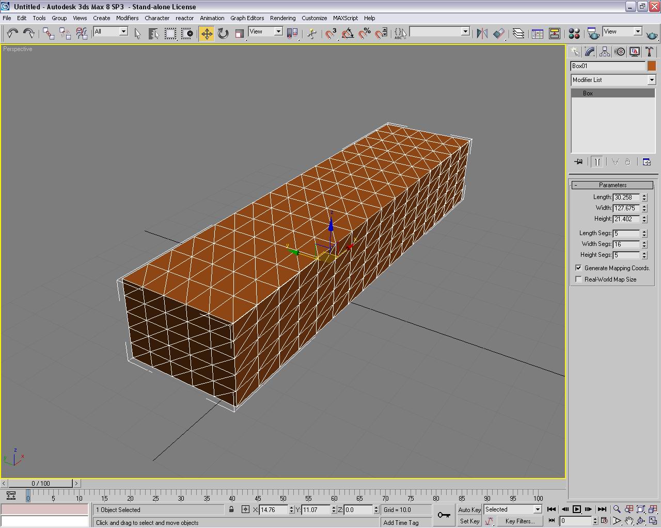Open the Select by Name dialog
661x528 pixels.
[x=153, y=34]
